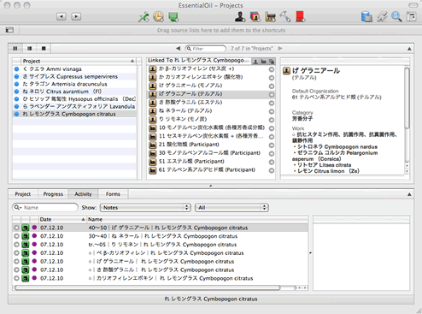Click the green note toolbar icon
Screen dimensions: 422x314
[173, 17]
